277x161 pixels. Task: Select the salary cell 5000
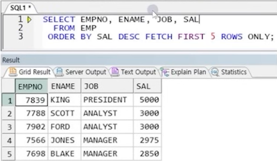point(147,100)
